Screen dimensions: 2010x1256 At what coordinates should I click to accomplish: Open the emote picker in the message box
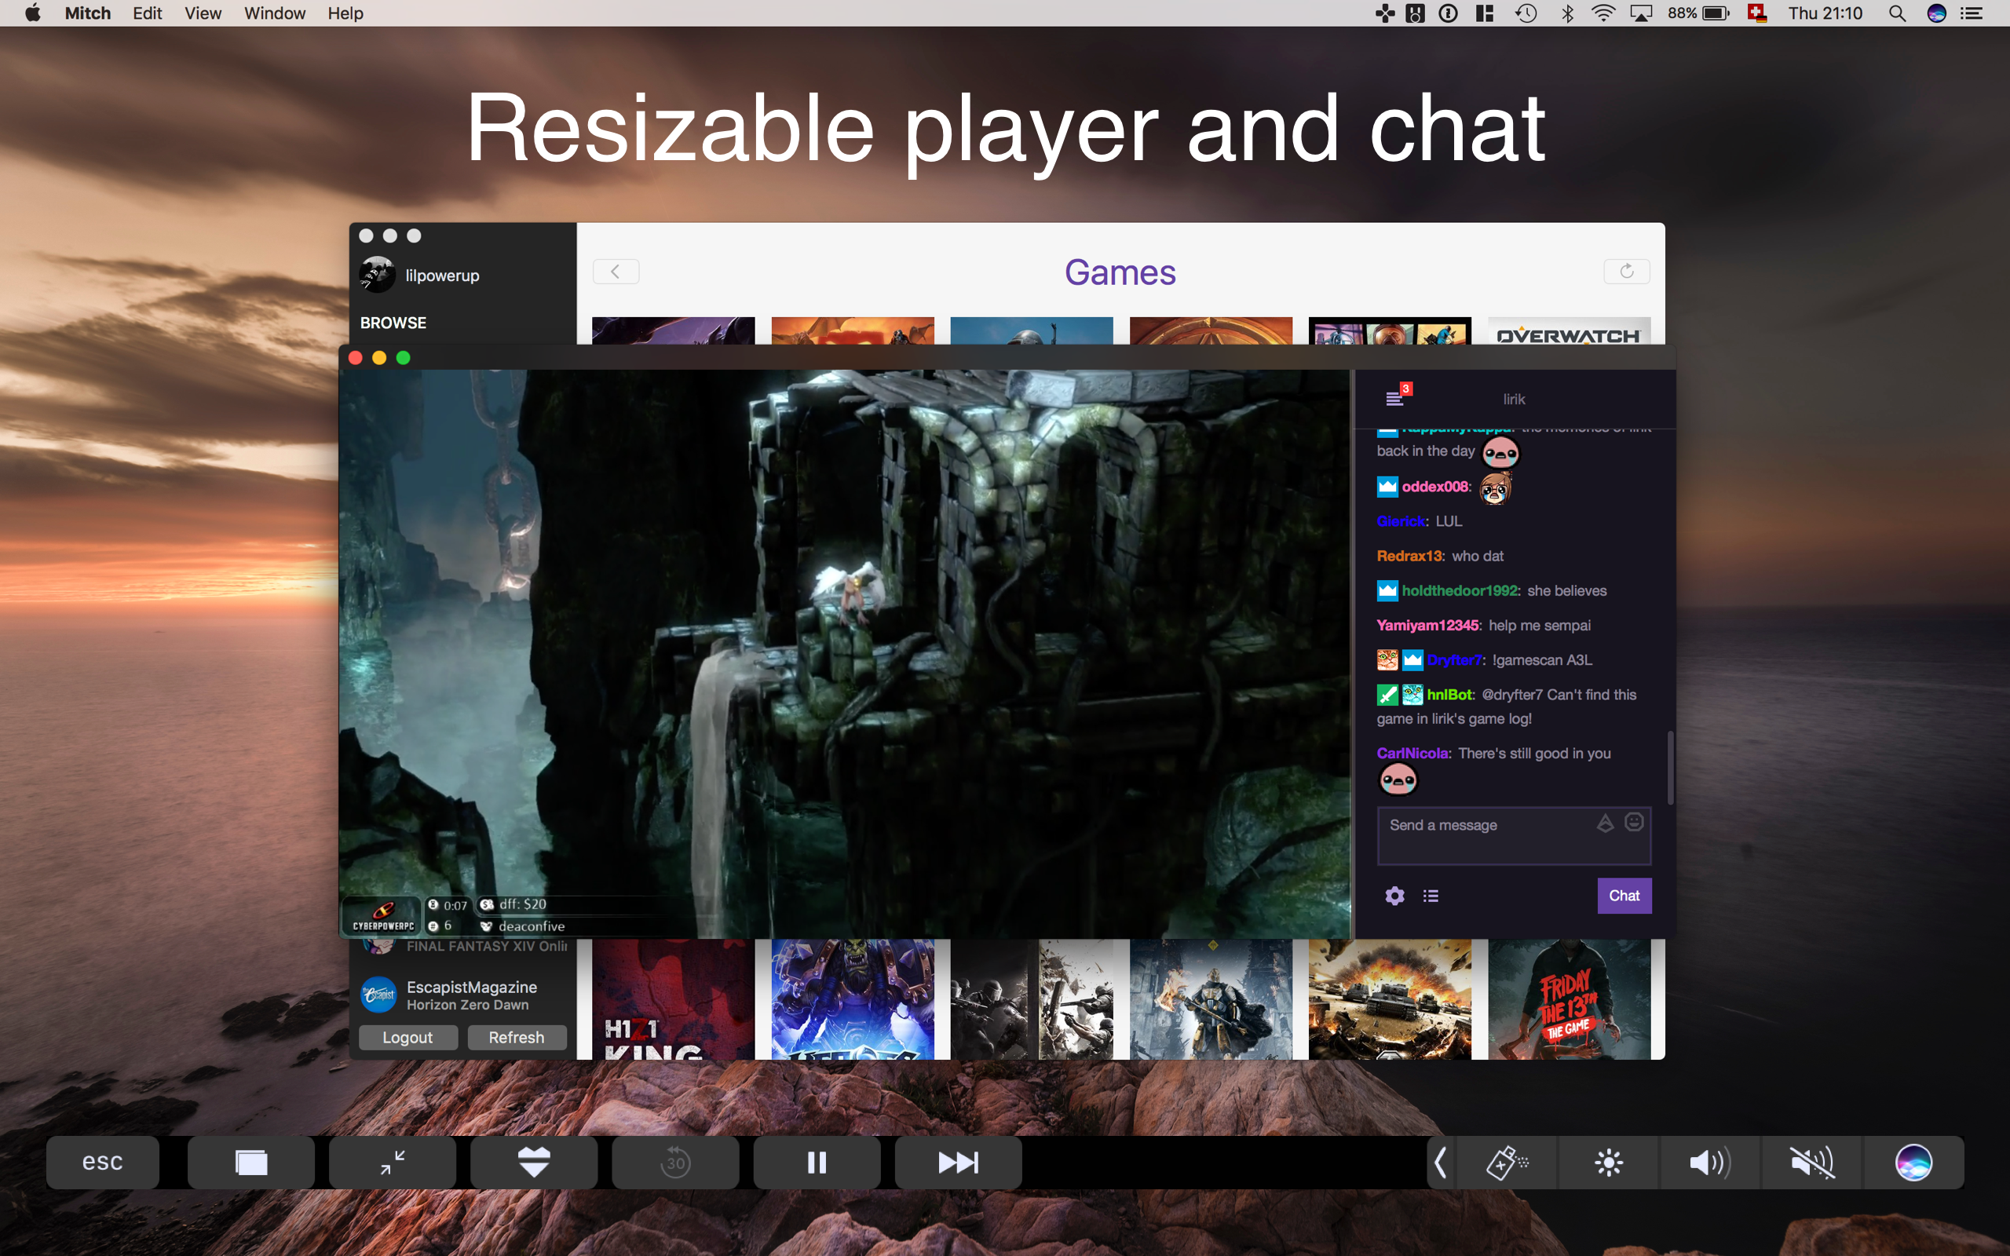[x=1633, y=822]
